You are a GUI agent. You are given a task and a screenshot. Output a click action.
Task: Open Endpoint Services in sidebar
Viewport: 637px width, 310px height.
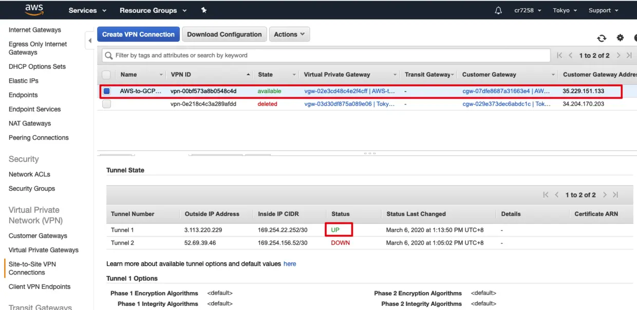(x=34, y=110)
